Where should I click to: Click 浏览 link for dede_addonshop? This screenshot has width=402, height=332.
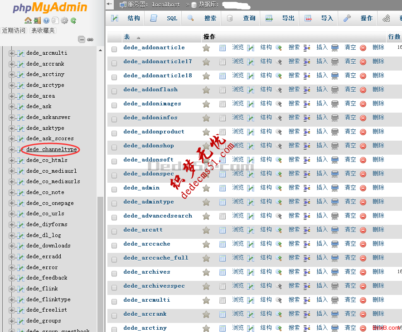[x=237, y=146]
